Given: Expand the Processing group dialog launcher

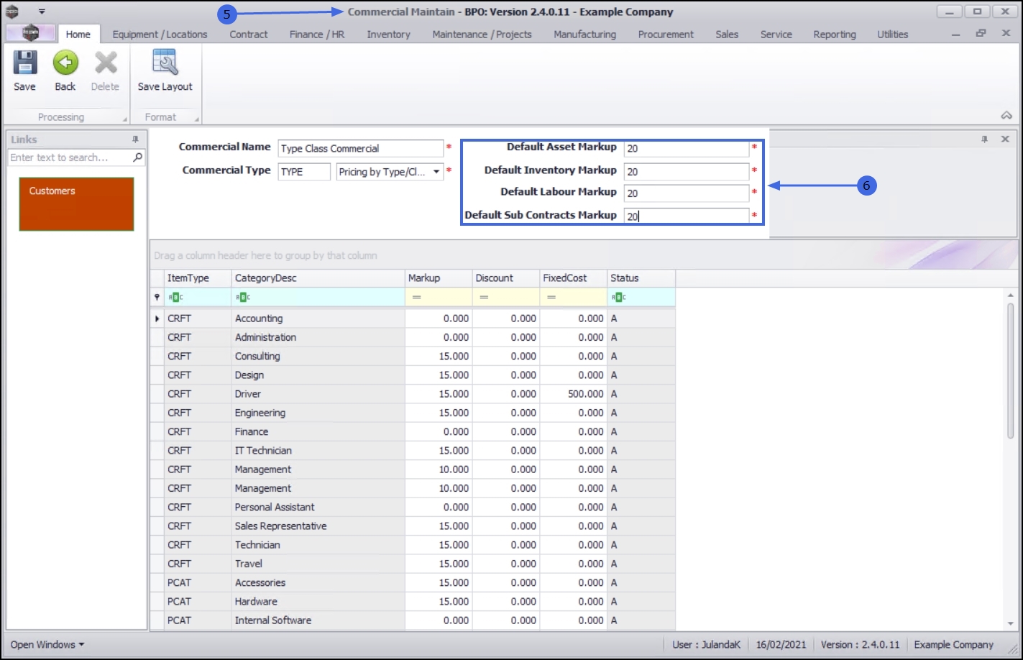Looking at the screenshot, I should (x=125, y=119).
